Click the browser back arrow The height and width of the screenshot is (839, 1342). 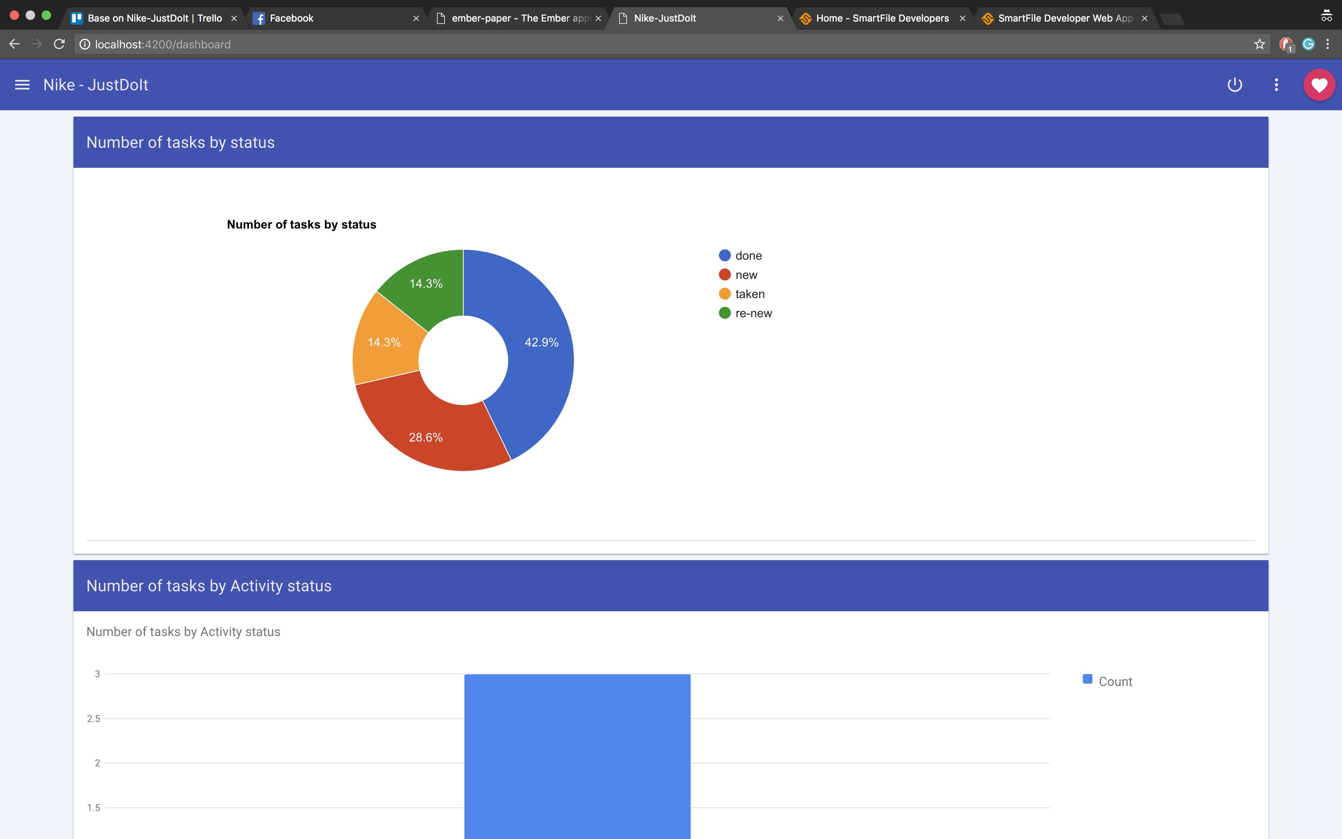(x=14, y=44)
